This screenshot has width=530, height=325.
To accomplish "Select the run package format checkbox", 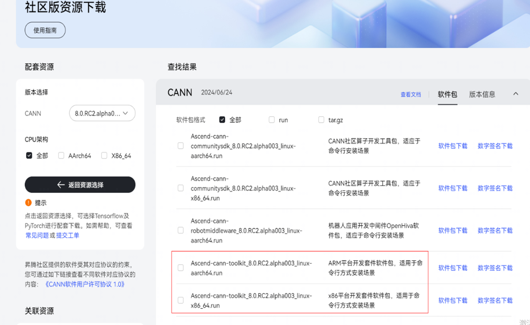I will pyautogui.click(x=272, y=120).
